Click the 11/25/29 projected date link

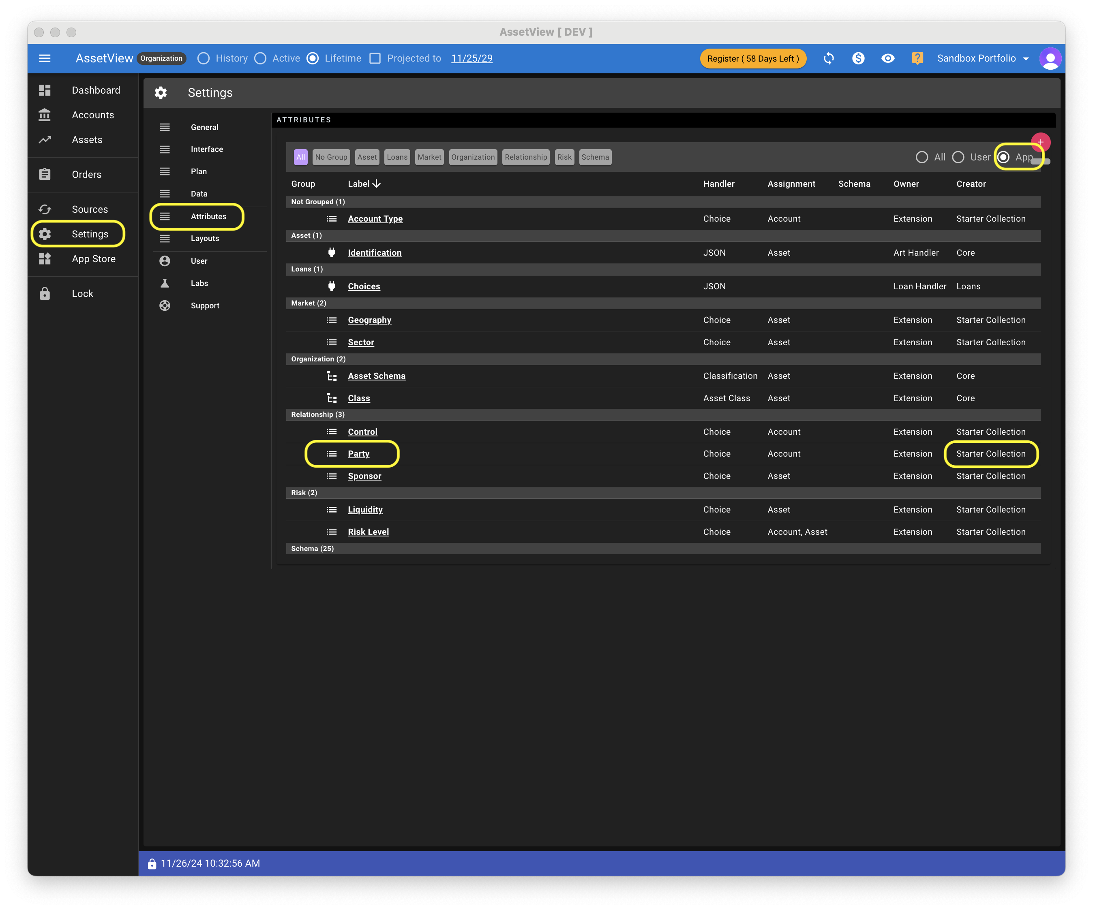[471, 58]
